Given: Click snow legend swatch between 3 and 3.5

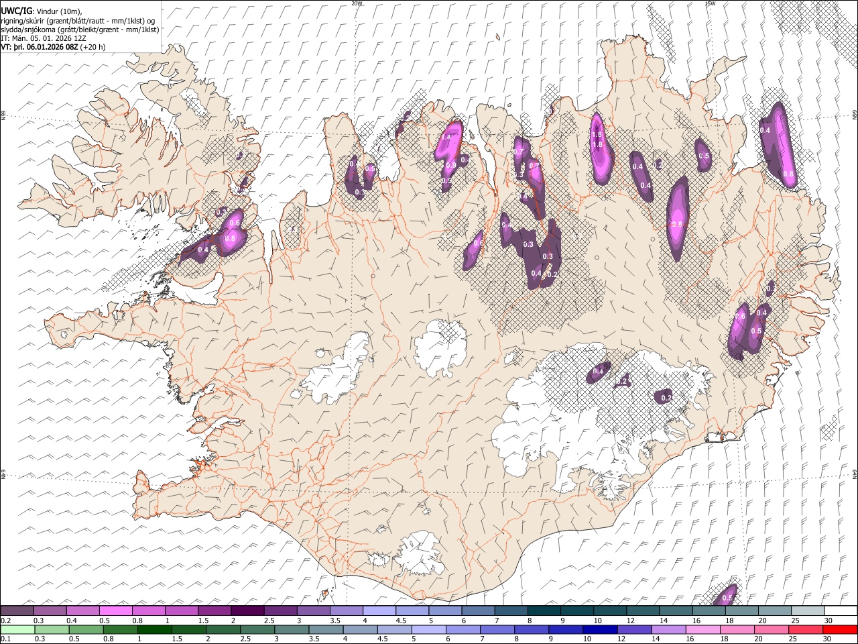Looking at the screenshot, I should [x=312, y=611].
